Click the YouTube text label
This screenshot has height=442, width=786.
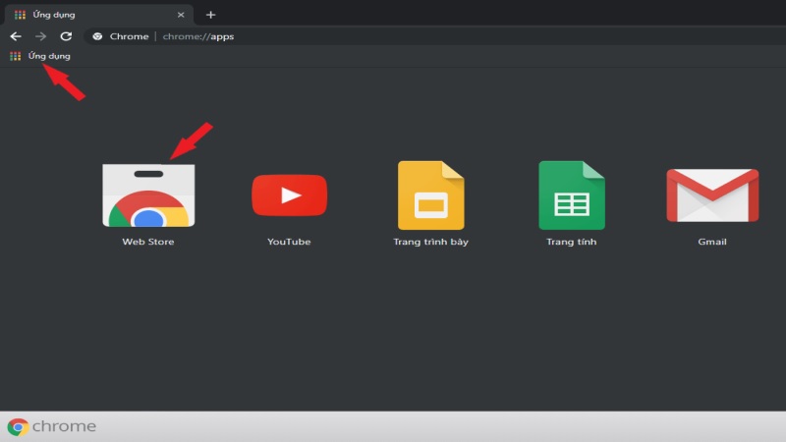(289, 242)
